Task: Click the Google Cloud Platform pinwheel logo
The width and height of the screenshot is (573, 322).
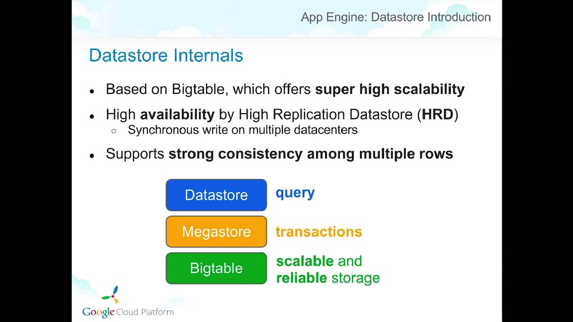Action: click(111, 294)
